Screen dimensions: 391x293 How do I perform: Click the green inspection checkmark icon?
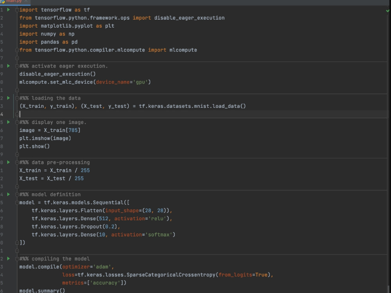[x=387, y=11]
